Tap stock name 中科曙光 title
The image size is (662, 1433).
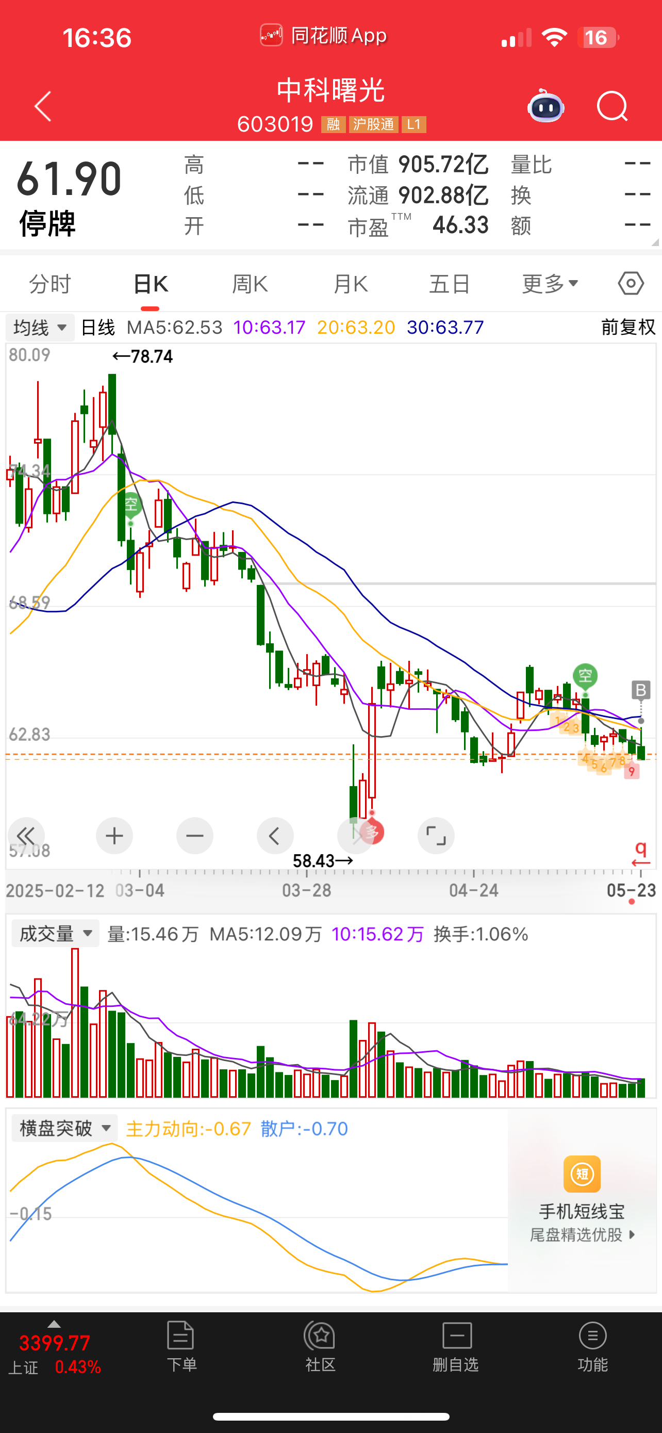[330, 90]
